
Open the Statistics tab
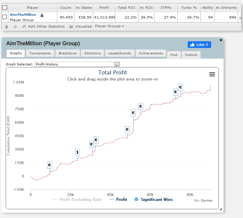93,53
